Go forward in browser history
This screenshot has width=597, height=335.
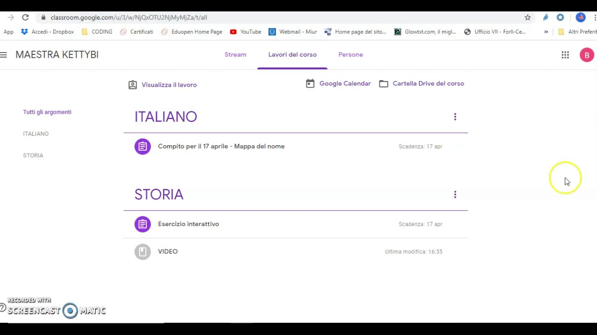(10, 17)
